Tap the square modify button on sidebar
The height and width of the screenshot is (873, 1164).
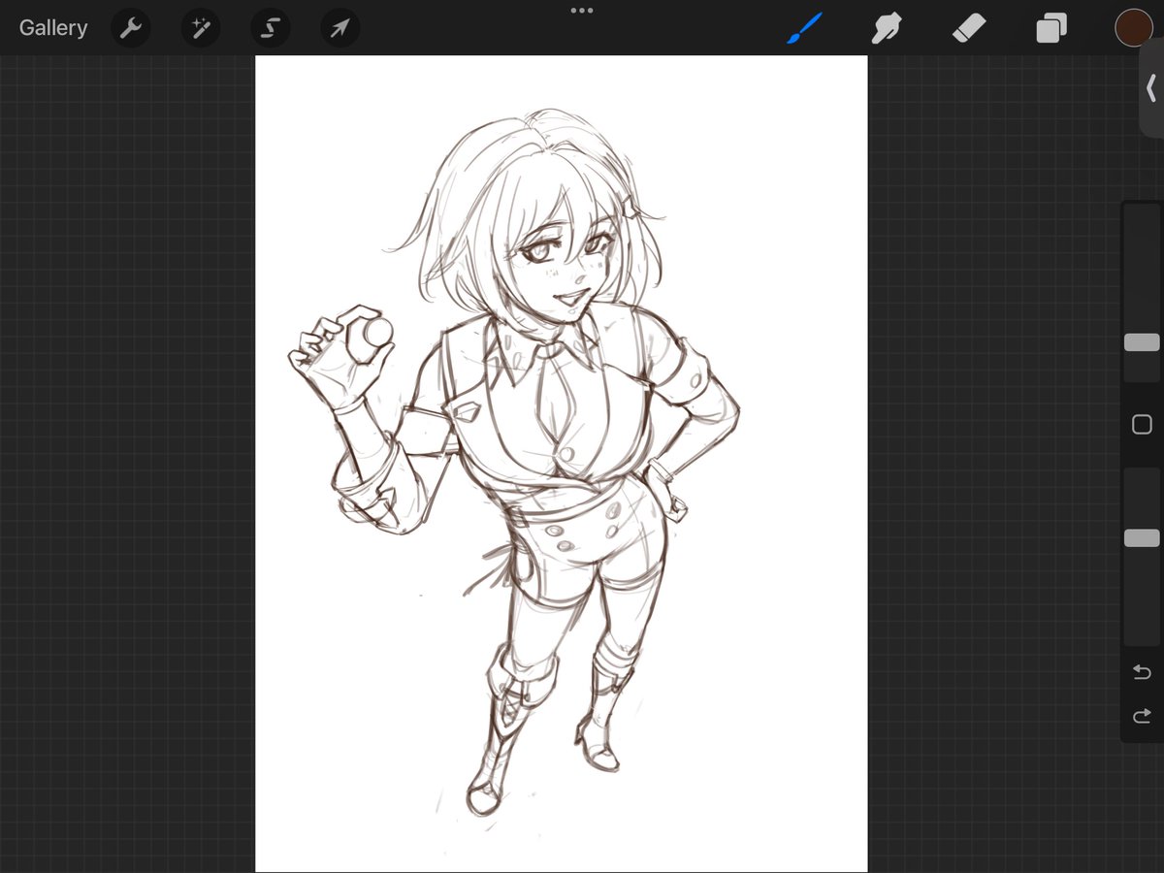[x=1142, y=424]
